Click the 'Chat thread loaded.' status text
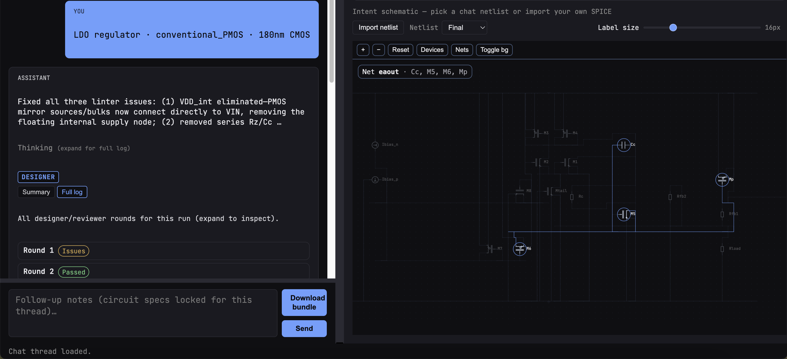787x359 pixels. click(50, 351)
